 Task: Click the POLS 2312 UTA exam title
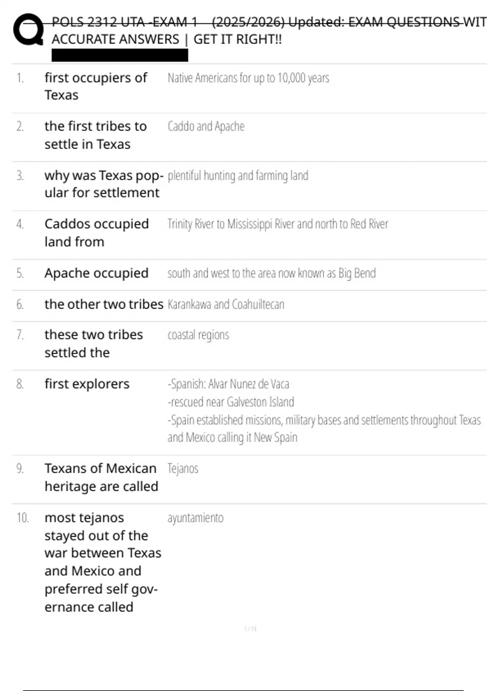(268, 22)
